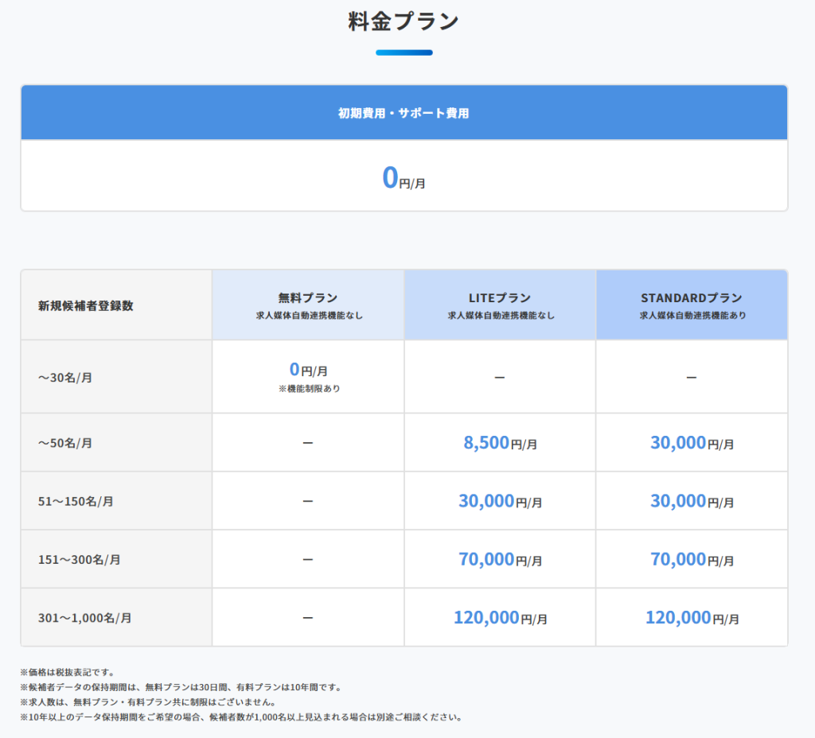The image size is (815, 738).
Task: Click the 8,500円/月 LITE plan price
Action: point(499,442)
